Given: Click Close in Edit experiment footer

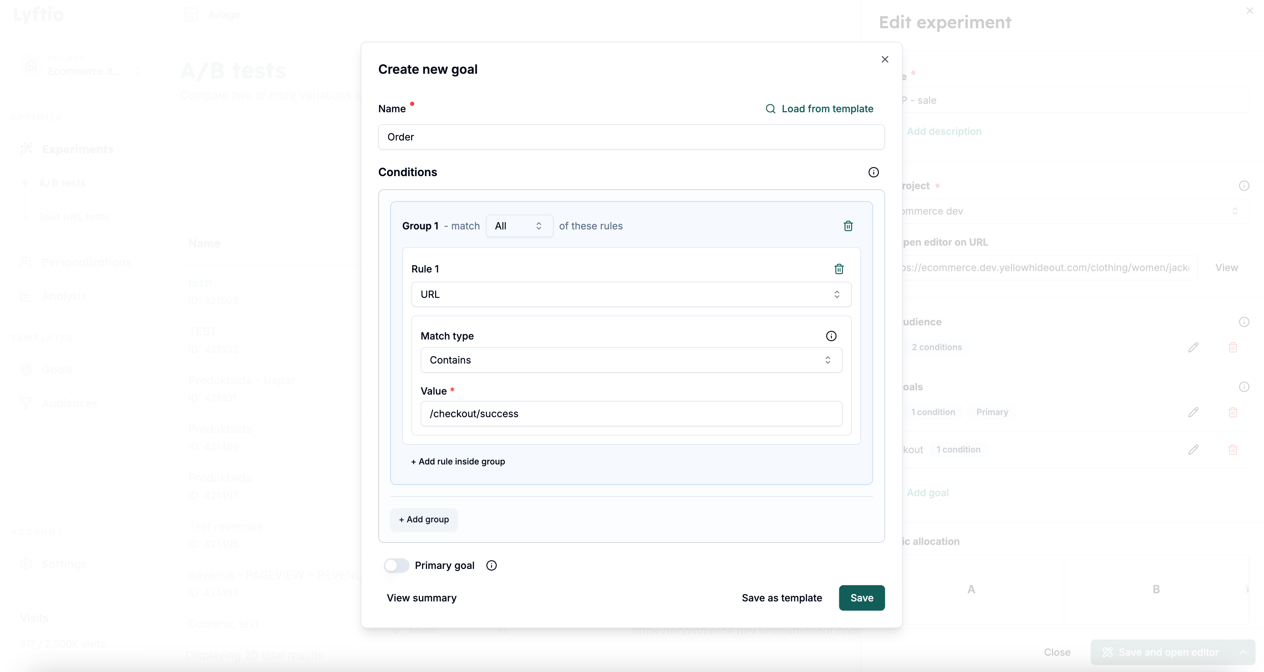Looking at the screenshot, I should (1057, 652).
